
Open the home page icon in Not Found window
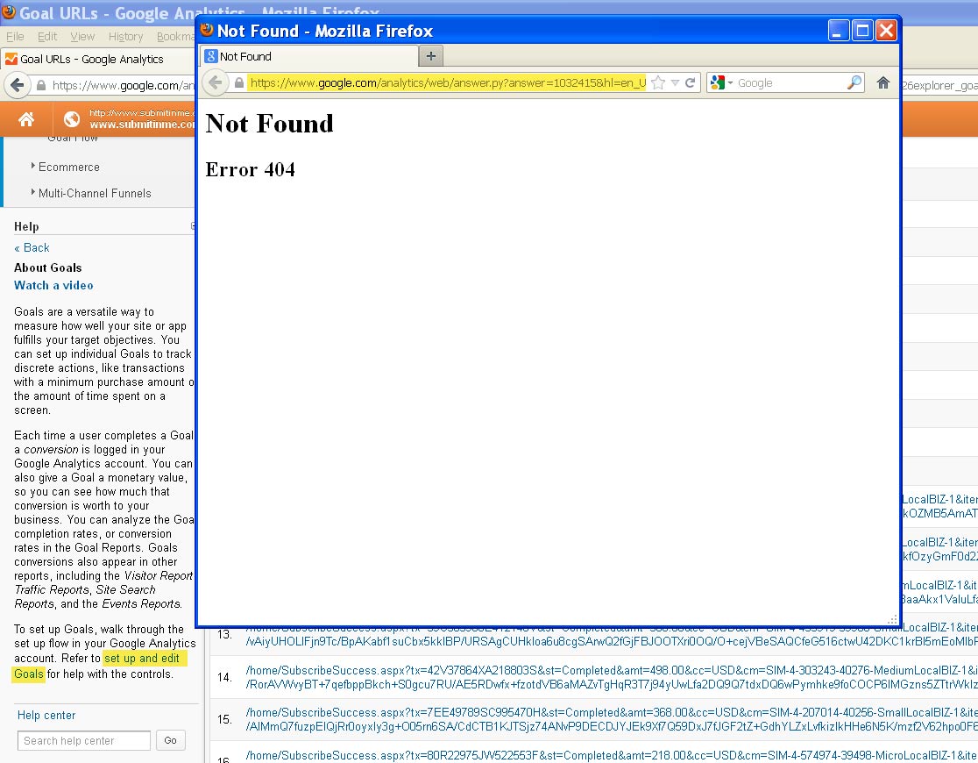[x=882, y=82]
